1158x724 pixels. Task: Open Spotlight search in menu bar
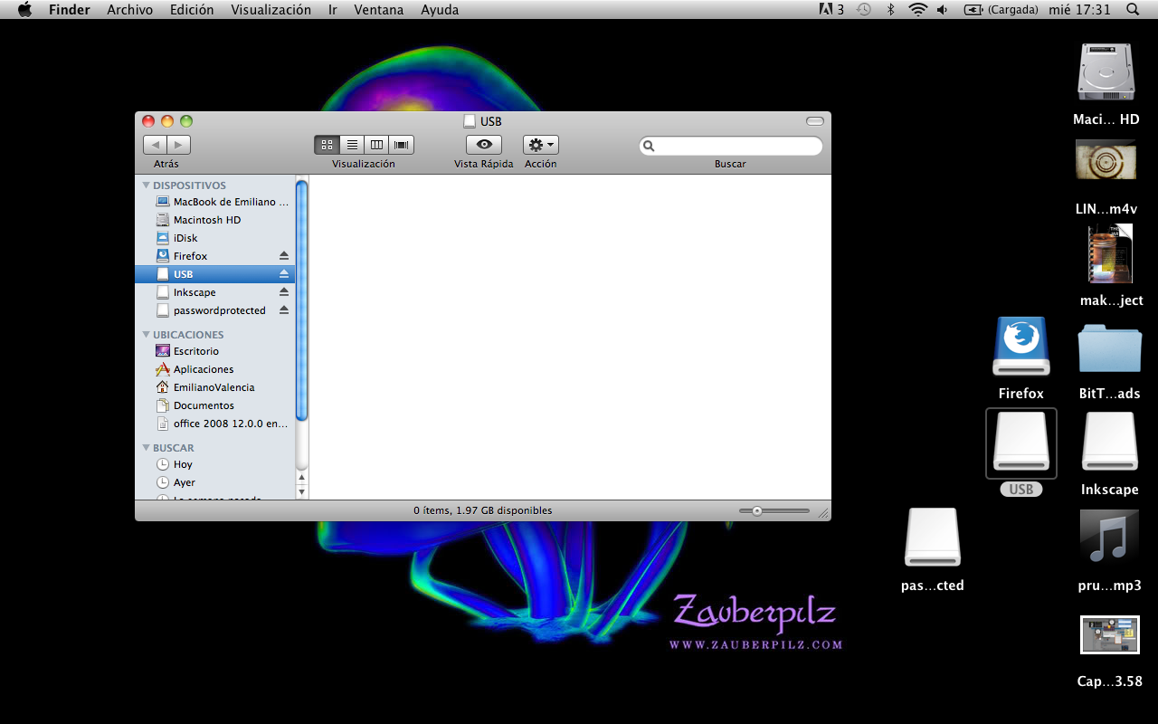pyautogui.click(x=1133, y=10)
